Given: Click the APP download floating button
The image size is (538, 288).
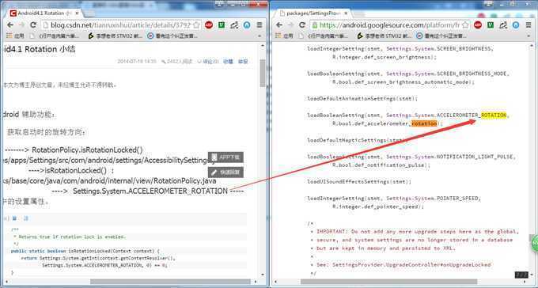Looking at the screenshot, I should pos(225,157).
